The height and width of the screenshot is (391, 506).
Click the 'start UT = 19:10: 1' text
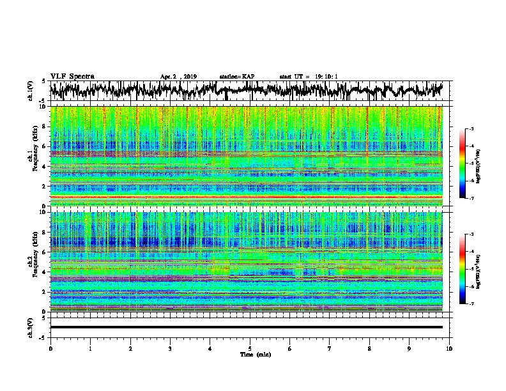(309, 77)
